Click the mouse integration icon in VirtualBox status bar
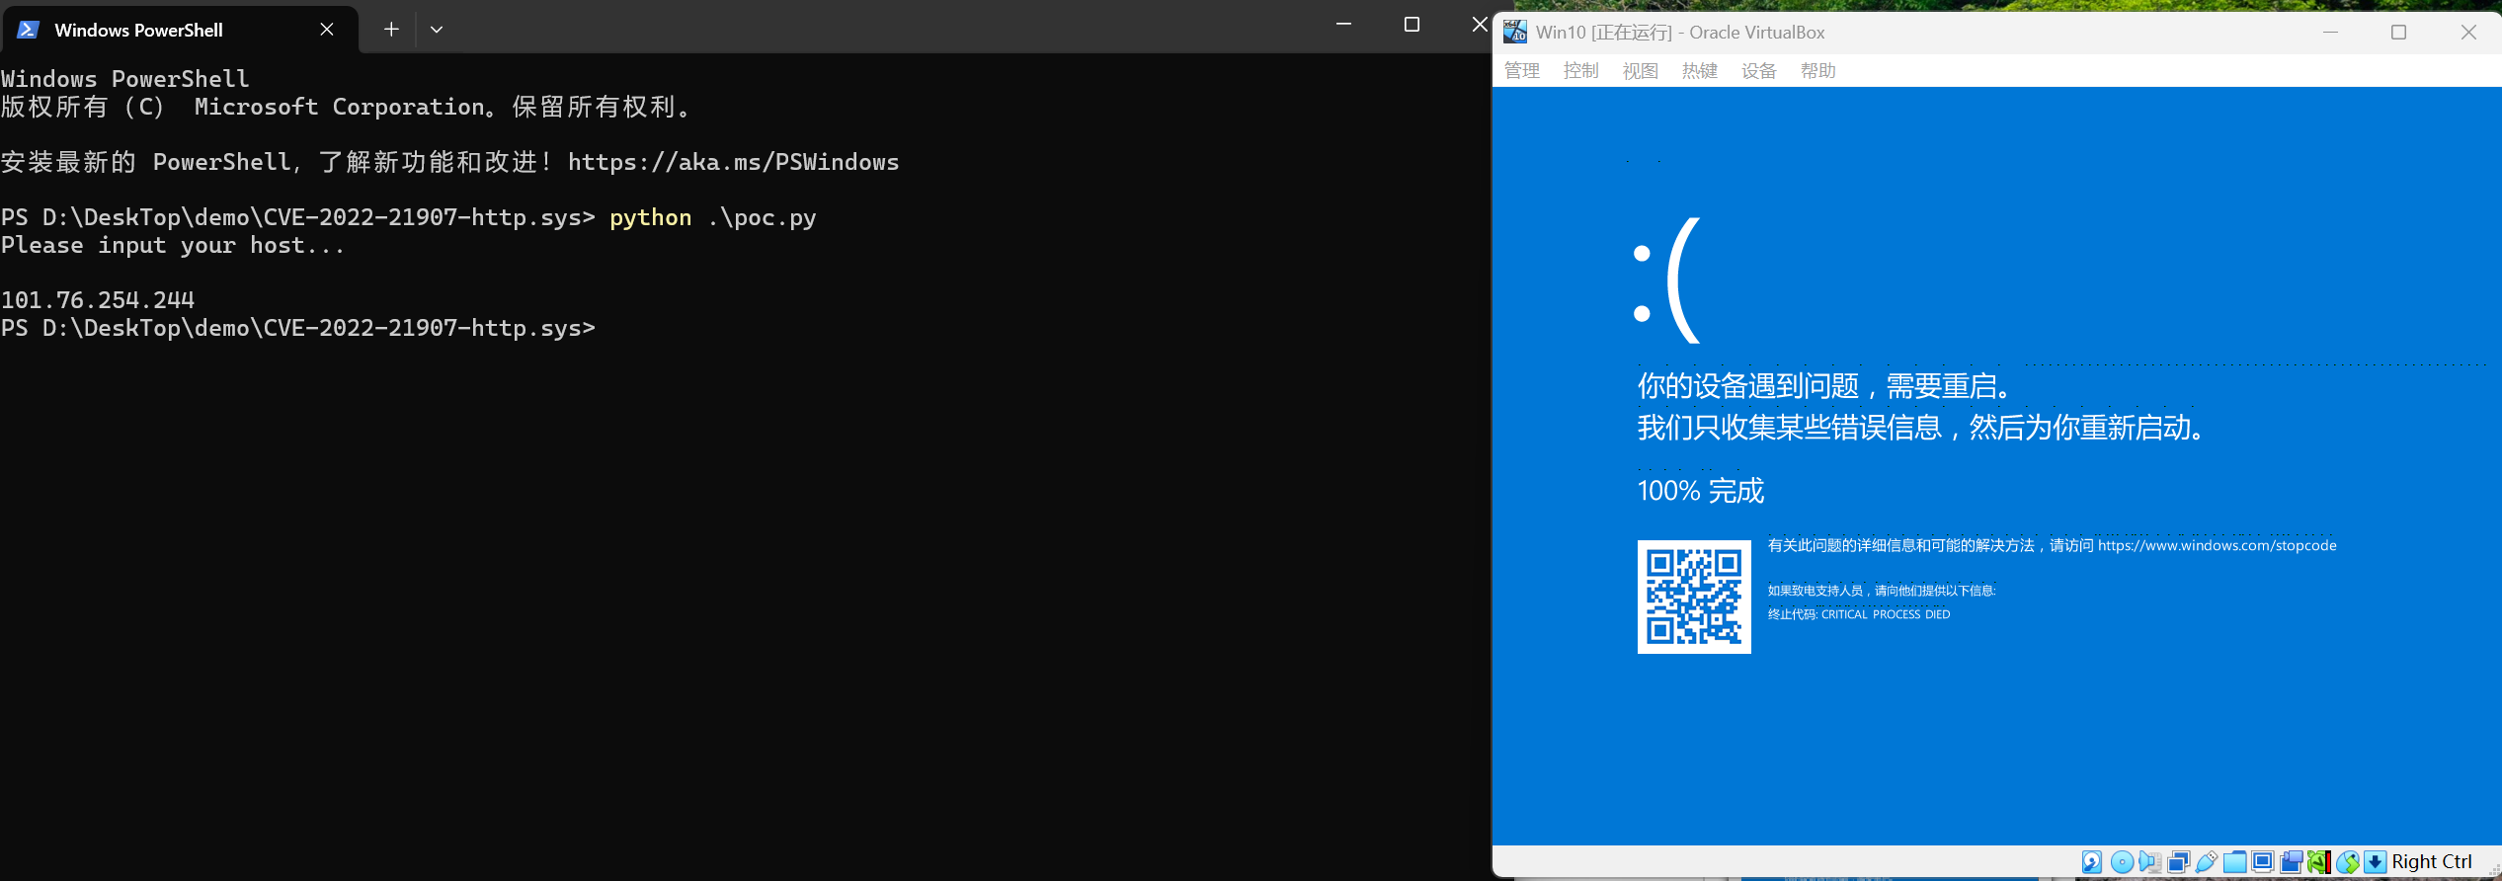 (2347, 862)
